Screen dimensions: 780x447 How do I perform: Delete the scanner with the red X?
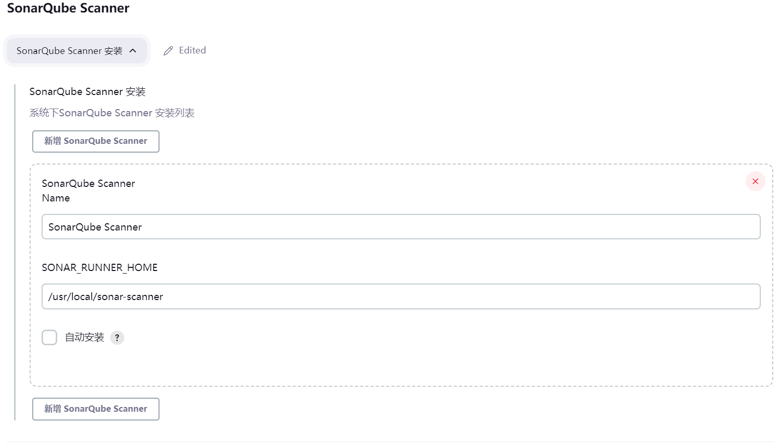(x=755, y=181)
